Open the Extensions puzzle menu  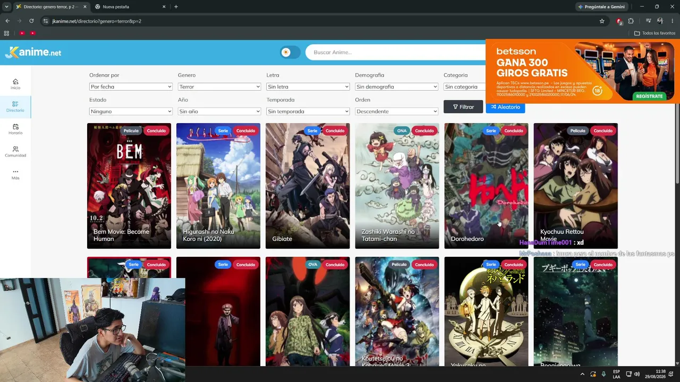[x=631, y=21]
